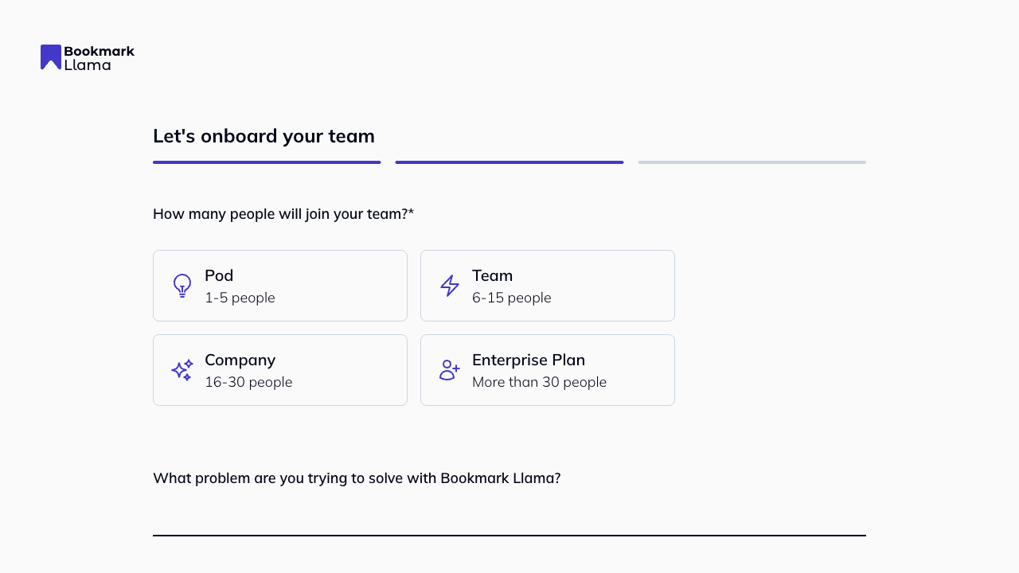Jump to the second onboarding progress step
Viewport: 1019px width, 573px height.
tap(509, 162)
